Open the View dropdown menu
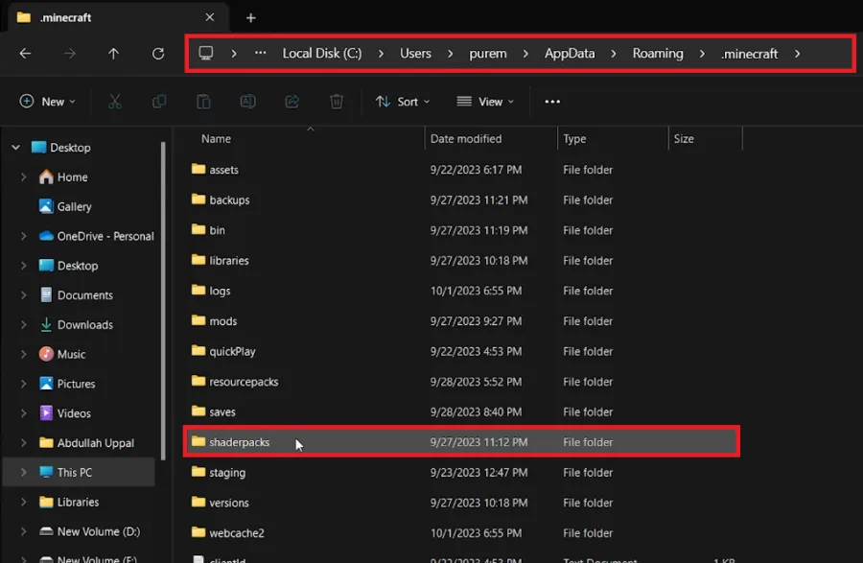 coord(485,102)
